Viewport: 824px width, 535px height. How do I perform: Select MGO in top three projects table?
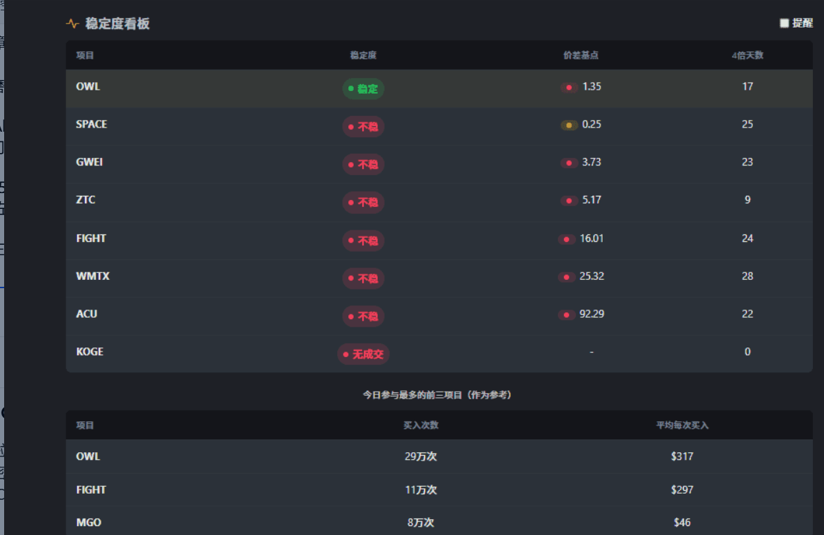88,523
